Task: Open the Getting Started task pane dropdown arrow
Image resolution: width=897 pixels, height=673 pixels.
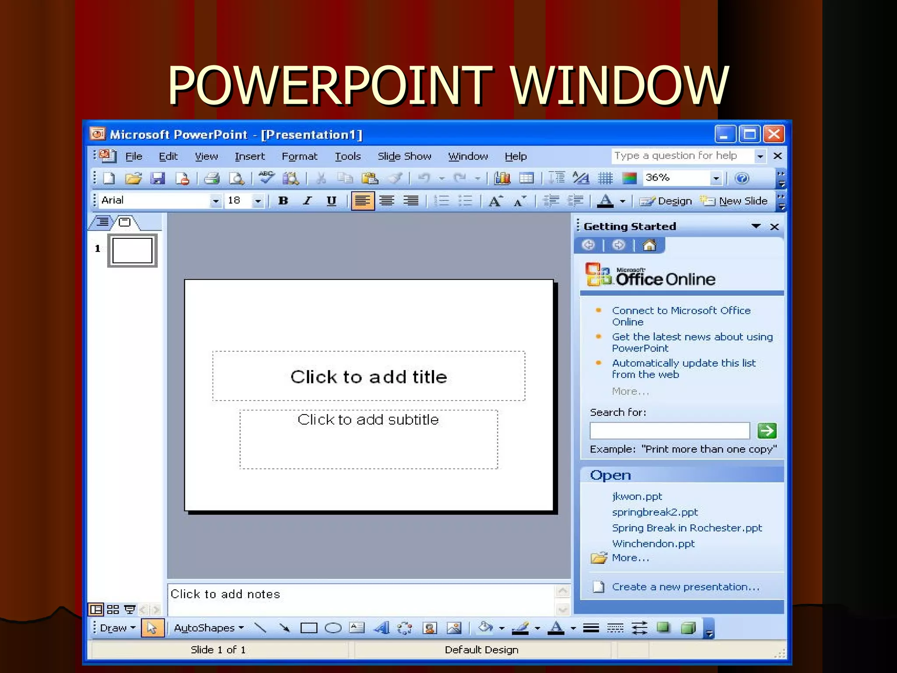Action: coord(756,226)
